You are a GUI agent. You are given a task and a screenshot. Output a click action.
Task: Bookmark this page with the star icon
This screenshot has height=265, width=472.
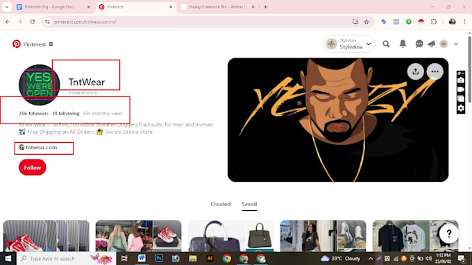pyautogui.click(x=366, y=22)
